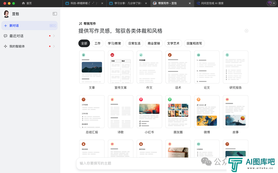Click the brown people icon on 话术 card
This screenshot has height=173, width=278.
[170, 55]
